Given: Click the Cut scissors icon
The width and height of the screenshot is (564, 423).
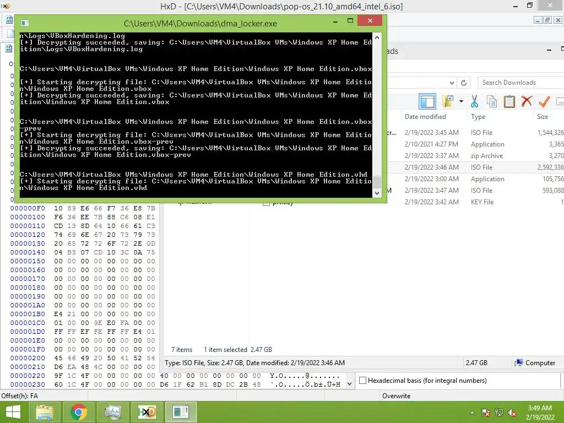Looking at the screenshot, I should pos(474,101).
